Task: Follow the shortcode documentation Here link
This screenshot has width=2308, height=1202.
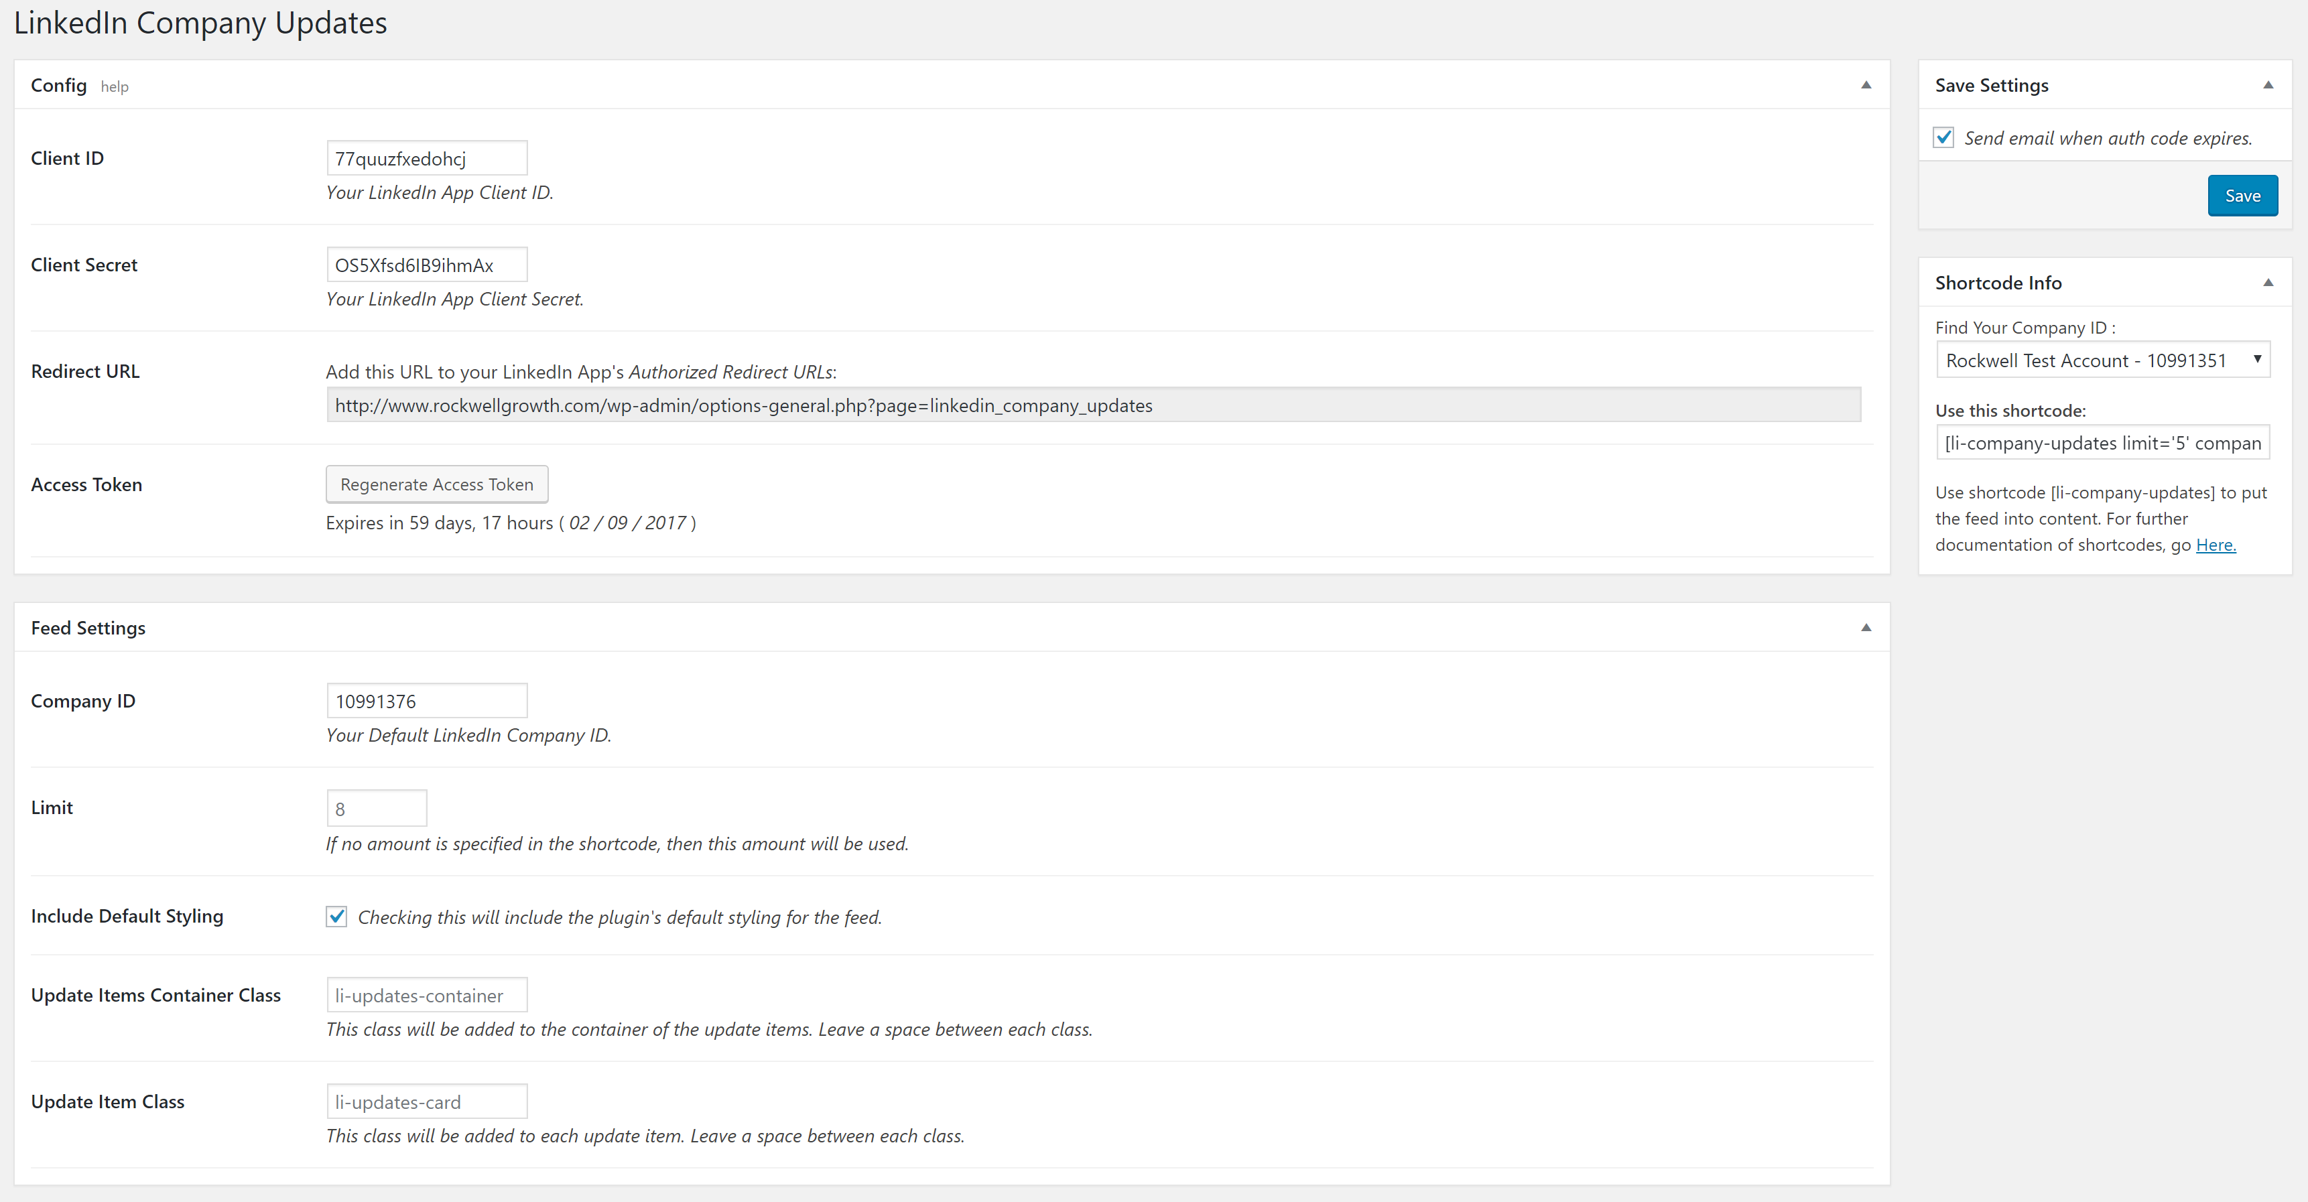Action: pos(2215,545)
